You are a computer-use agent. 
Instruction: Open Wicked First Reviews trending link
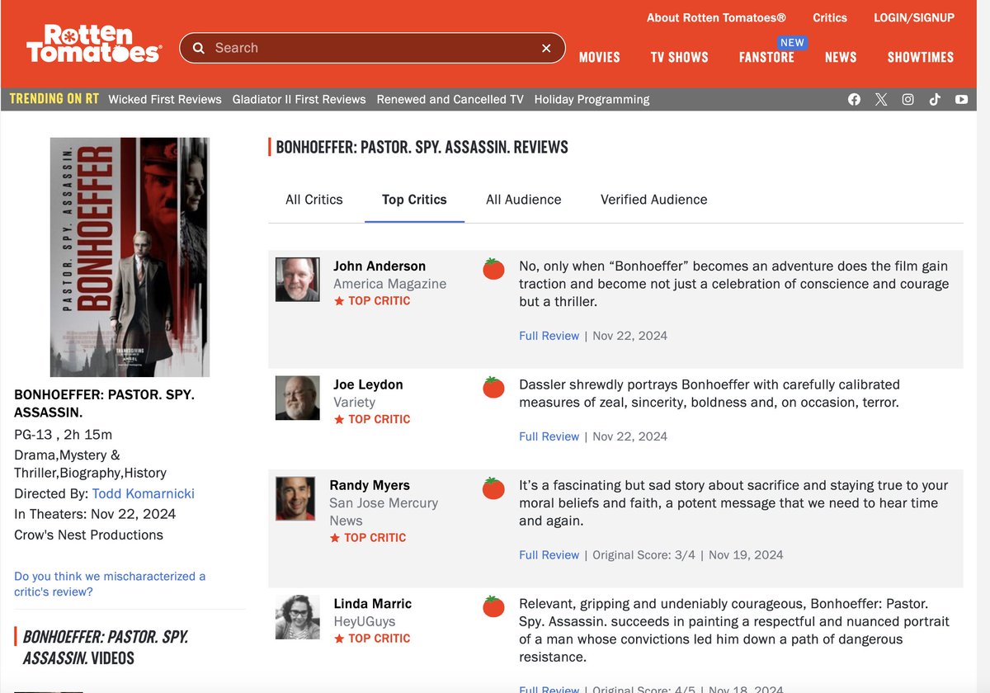click(x=165, y=99)
